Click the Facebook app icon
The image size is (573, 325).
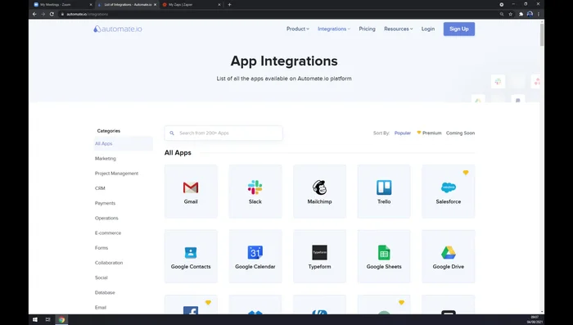point(191,310)
